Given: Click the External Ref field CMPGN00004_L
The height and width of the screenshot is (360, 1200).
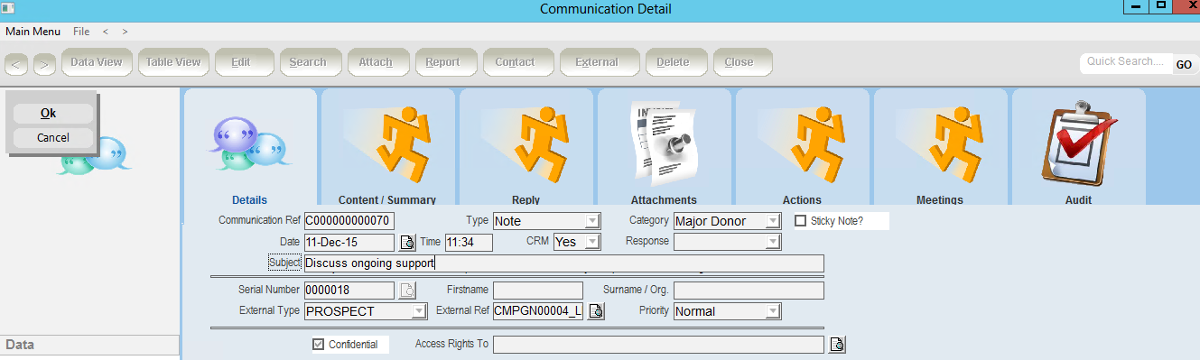Looking at the screenshot, I should pyautogui.click(x=538, y=311).
